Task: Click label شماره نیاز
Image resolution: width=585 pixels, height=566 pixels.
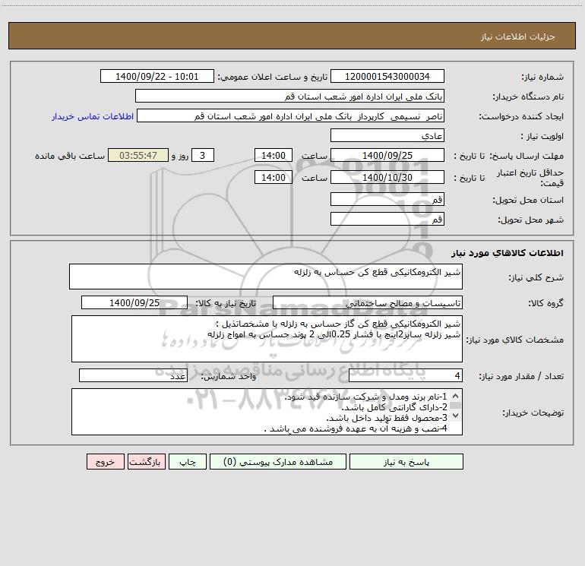Action: click(x=542, y=77)
